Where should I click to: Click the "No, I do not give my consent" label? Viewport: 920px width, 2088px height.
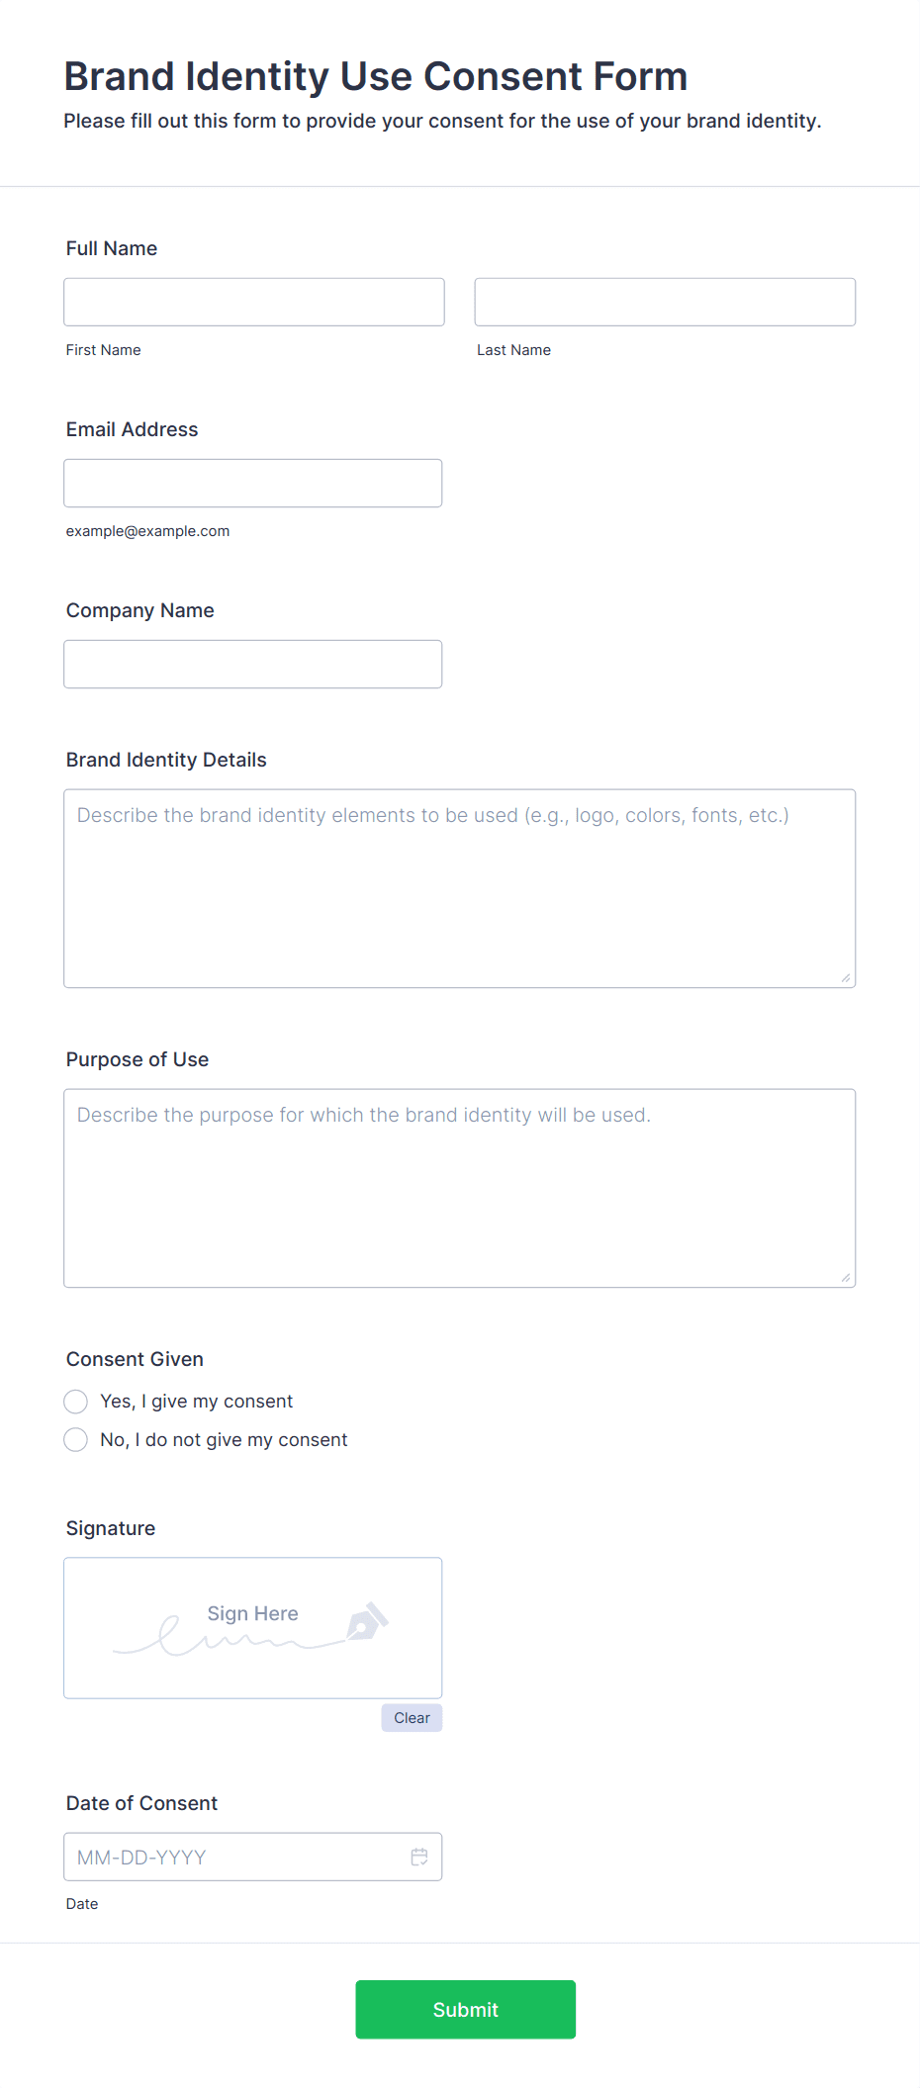pos(224,1440)
